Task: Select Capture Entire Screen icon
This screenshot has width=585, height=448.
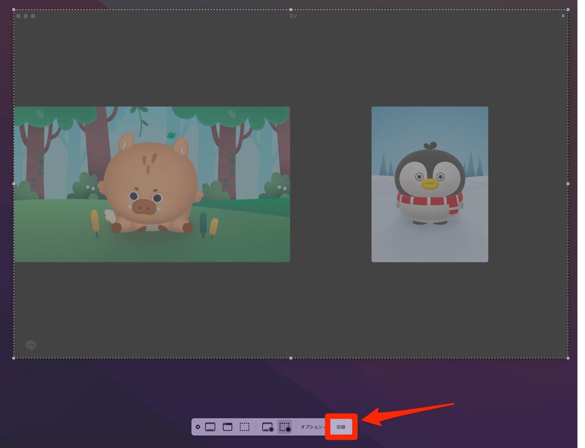Action: point(210,427)
